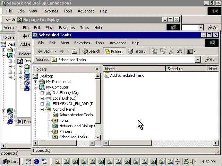222x166 pixels.
Task: Expand Local Disk (C:) tree node
Action: point(42,98)
